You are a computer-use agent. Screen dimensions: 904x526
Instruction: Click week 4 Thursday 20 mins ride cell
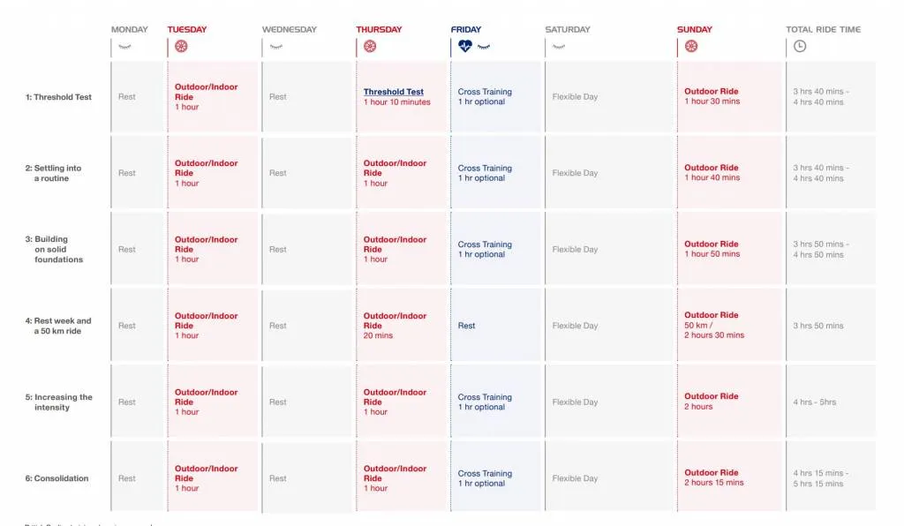pos(402,325)
